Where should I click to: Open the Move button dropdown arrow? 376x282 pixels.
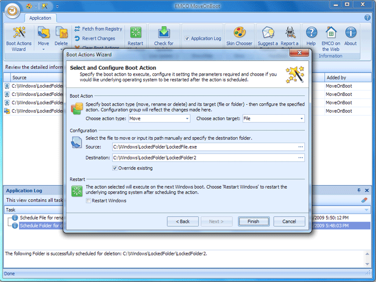tap(43, 50)
